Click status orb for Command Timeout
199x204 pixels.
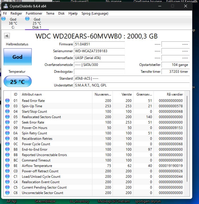[x=7, y=160]
